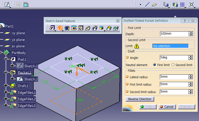
Task: Click the Depth value field
Action: point(174,34)
